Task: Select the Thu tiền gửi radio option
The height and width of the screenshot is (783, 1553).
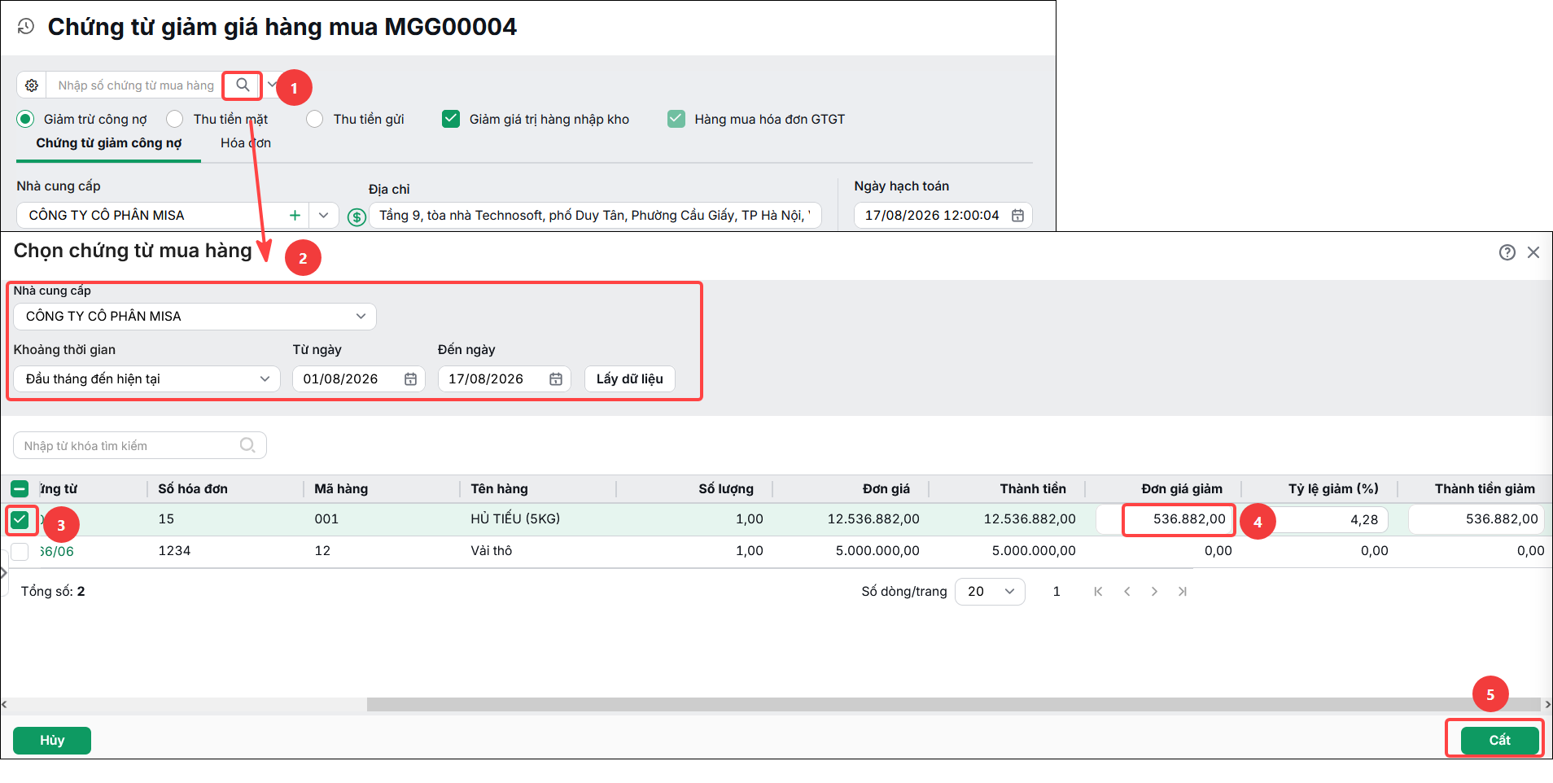Action: coord(314,119)
